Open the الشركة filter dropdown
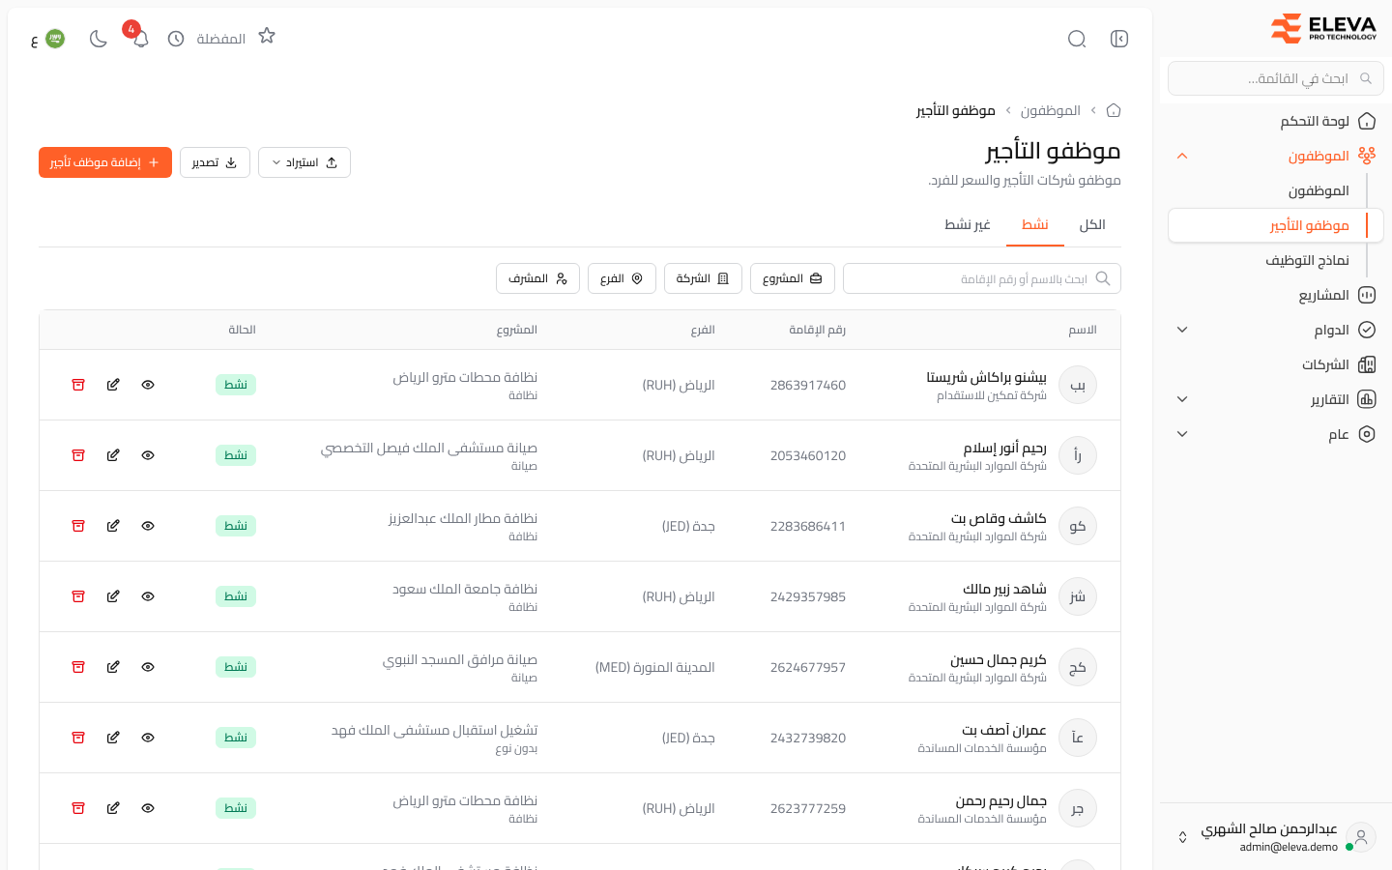The image size is (1392, 870). pyautogui.click(x=703, y=278)
